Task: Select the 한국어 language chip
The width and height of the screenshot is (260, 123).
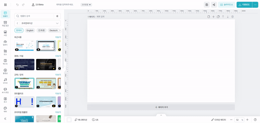Action: tap(19, 30)
